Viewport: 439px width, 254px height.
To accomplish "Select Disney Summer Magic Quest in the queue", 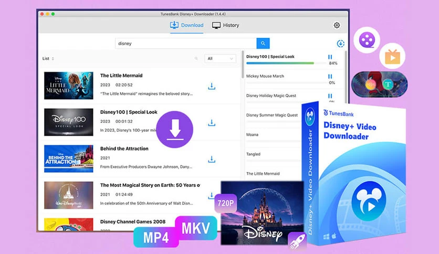I will [272, 115].
